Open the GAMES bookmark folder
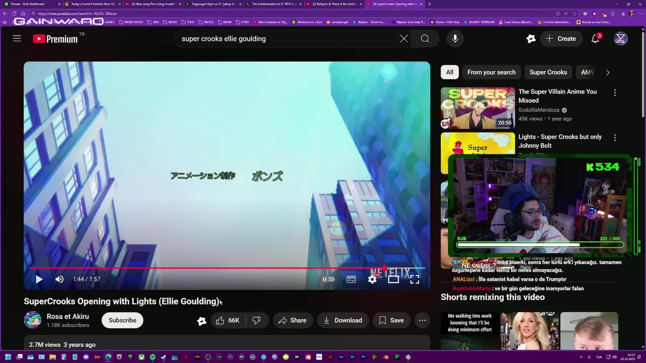Screen dimensions: 646x363 [107, 22]
